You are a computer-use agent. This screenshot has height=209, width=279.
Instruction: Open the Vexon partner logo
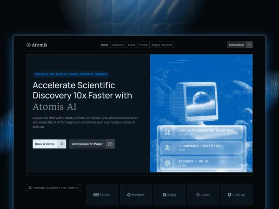click(x=203, y=195)
